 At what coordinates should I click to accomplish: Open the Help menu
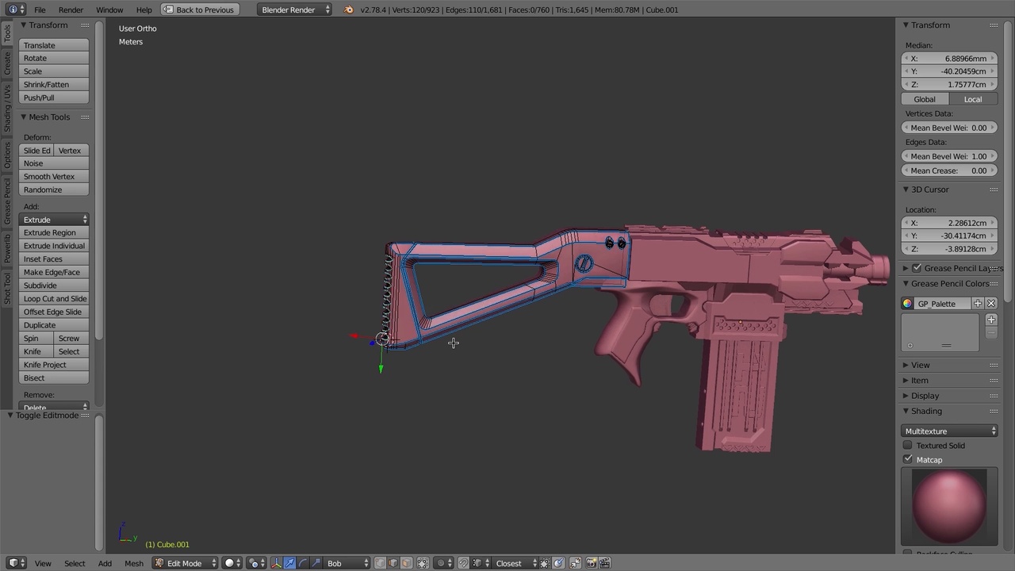click(144, 10)
